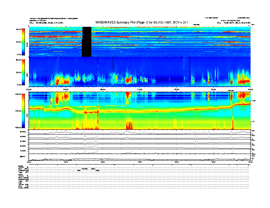270x208 pixels.
Task: Select the black data-gap block in RAD2 spectrogram
Action: tap(87, 42)
